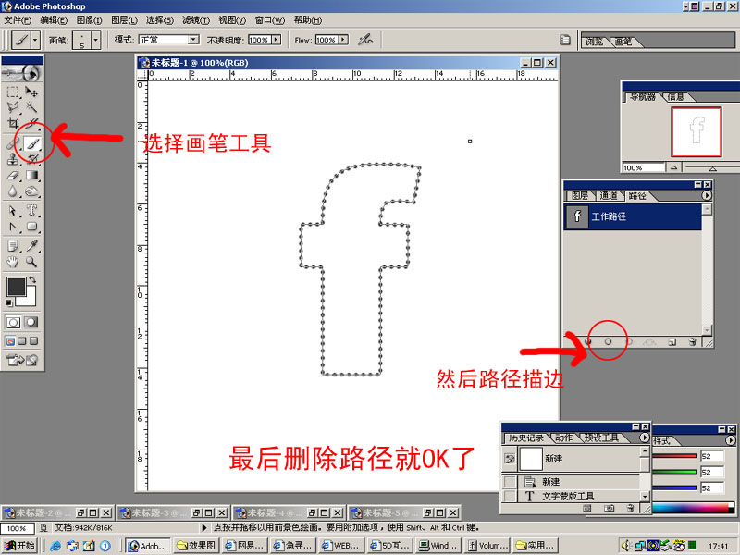Select the Shape tool

pos(31,227)
